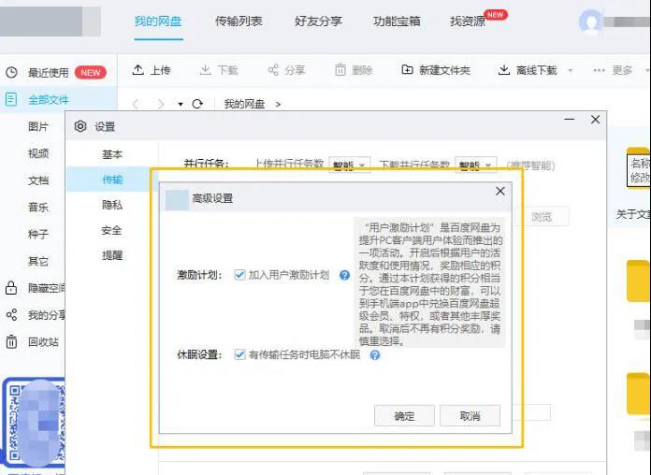Click help icon next to 激励计划

pyautogui.click(x=344, y=275)
